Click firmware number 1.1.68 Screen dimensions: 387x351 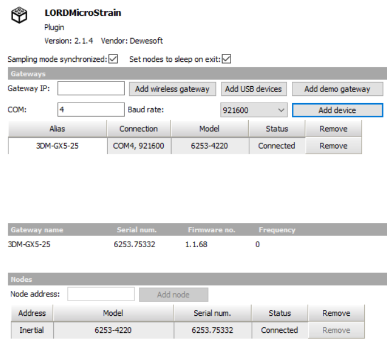point(196,244)
